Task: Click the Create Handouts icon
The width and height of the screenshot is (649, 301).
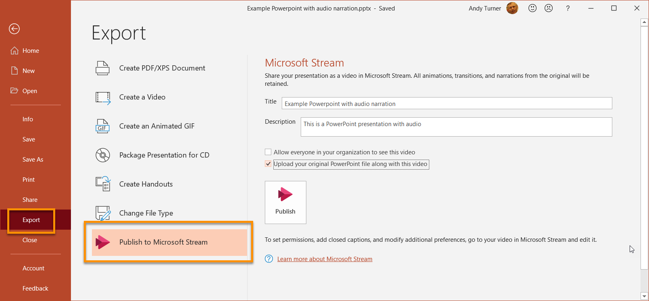Action: click(103, 184)
